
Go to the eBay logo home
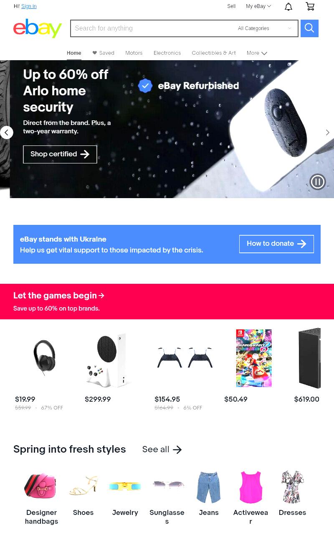click(38, 28)
